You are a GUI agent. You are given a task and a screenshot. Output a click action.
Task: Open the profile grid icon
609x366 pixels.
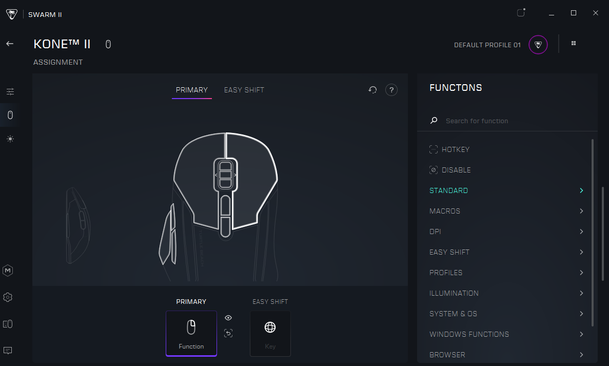pyautogui.click(x=573, y=43)
